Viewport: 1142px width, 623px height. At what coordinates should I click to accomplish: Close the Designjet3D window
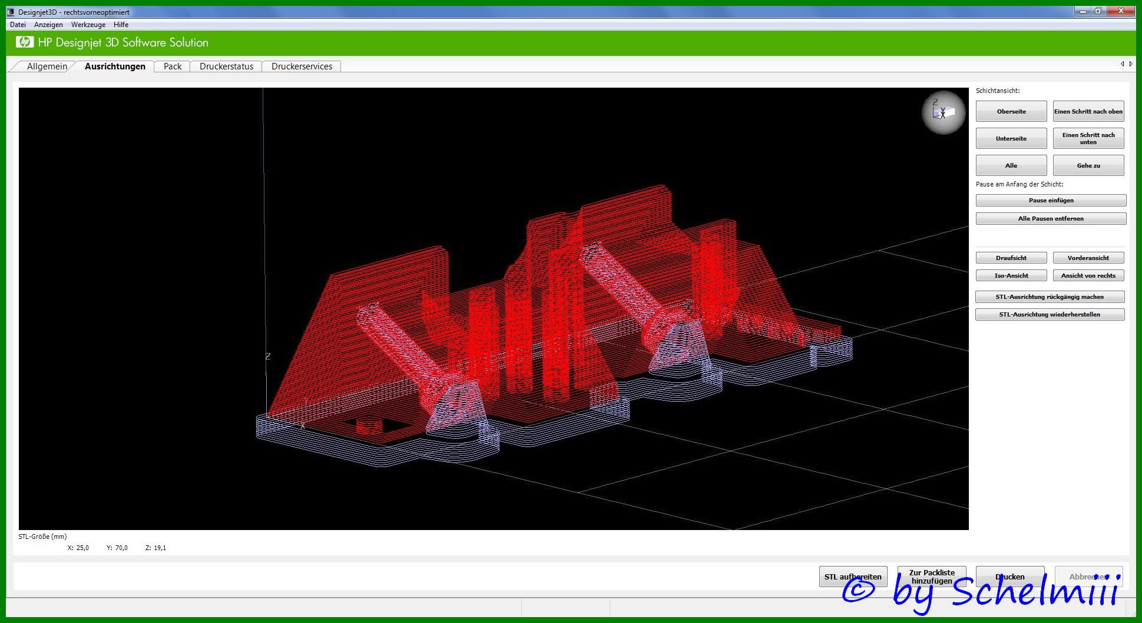(x=1121, y=11)
